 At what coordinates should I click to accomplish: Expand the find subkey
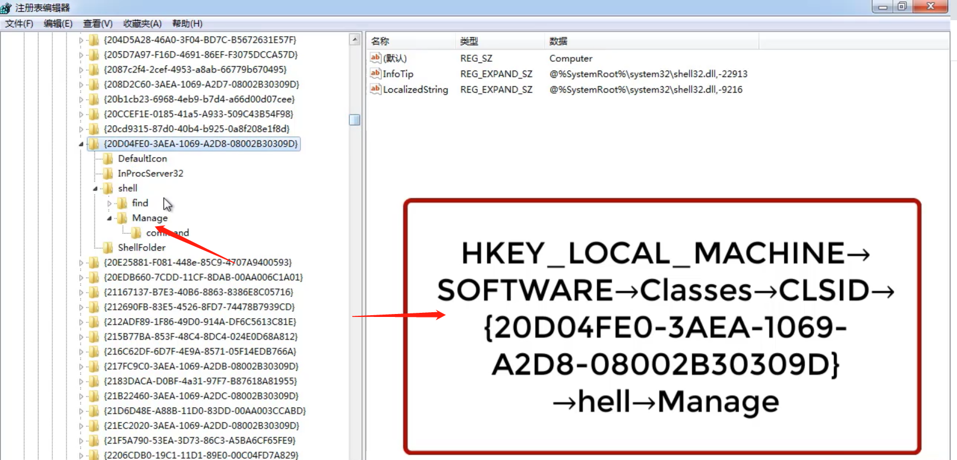[110, 204]
